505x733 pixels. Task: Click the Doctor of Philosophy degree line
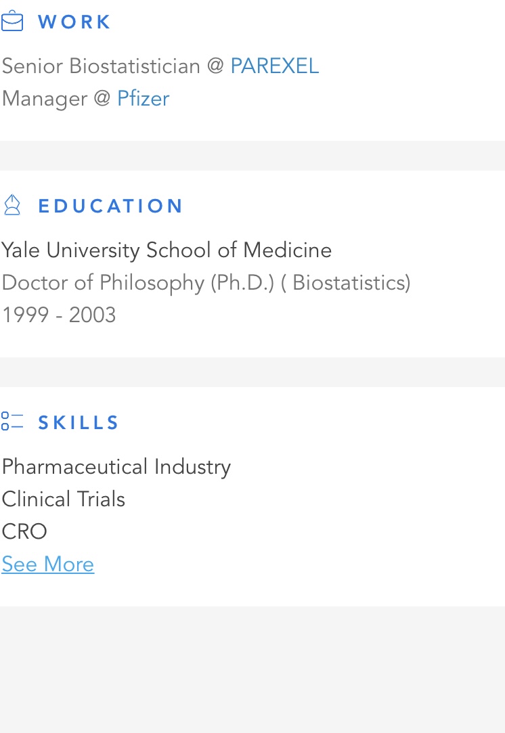tap(206, 283)
